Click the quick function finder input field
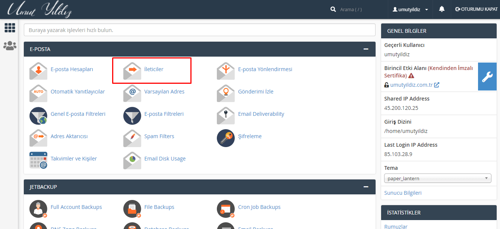This screenshot has height=229, width=500. coord(200,30)
